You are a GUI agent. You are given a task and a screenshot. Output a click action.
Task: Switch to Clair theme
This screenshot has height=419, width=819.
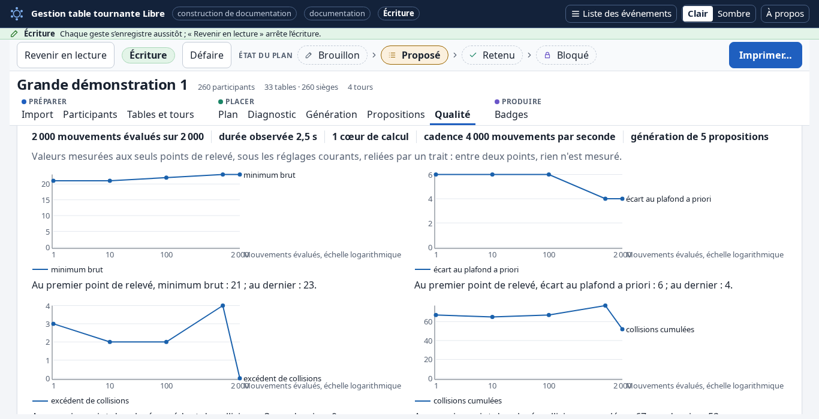click(x=697, y=14)
